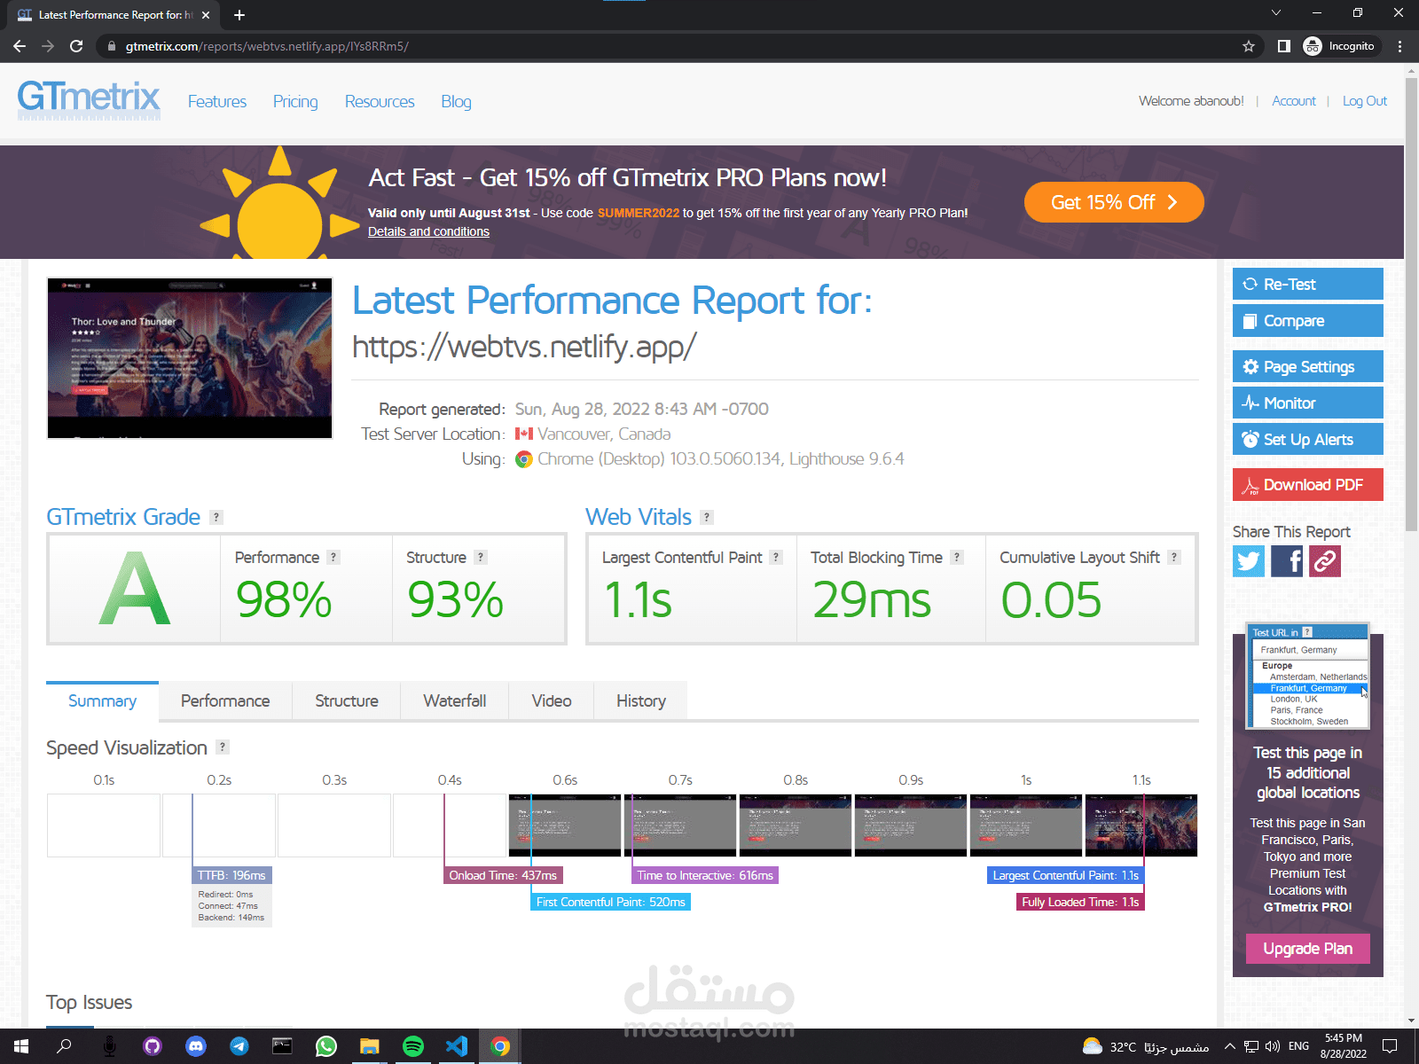Click the Log Out link
This screenshot has height=1064, width=1419.
pos(1365,101)
